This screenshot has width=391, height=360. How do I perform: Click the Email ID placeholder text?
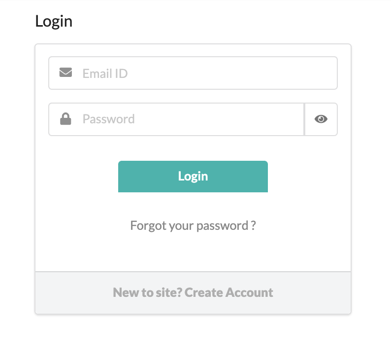[105, 73]
